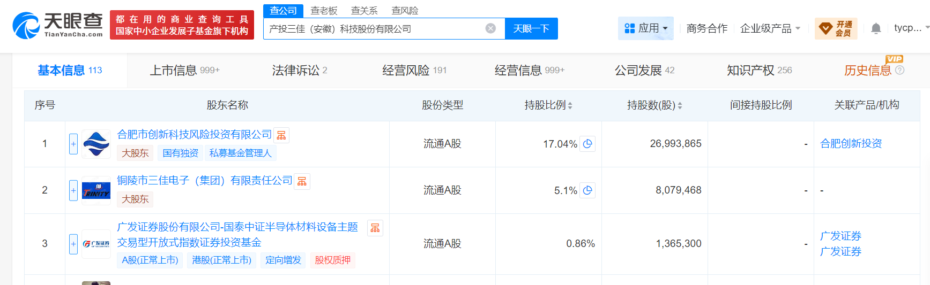Expand row 1 shareholder with plus button
Screen dimensions: 930x285
tap(73, 144)
